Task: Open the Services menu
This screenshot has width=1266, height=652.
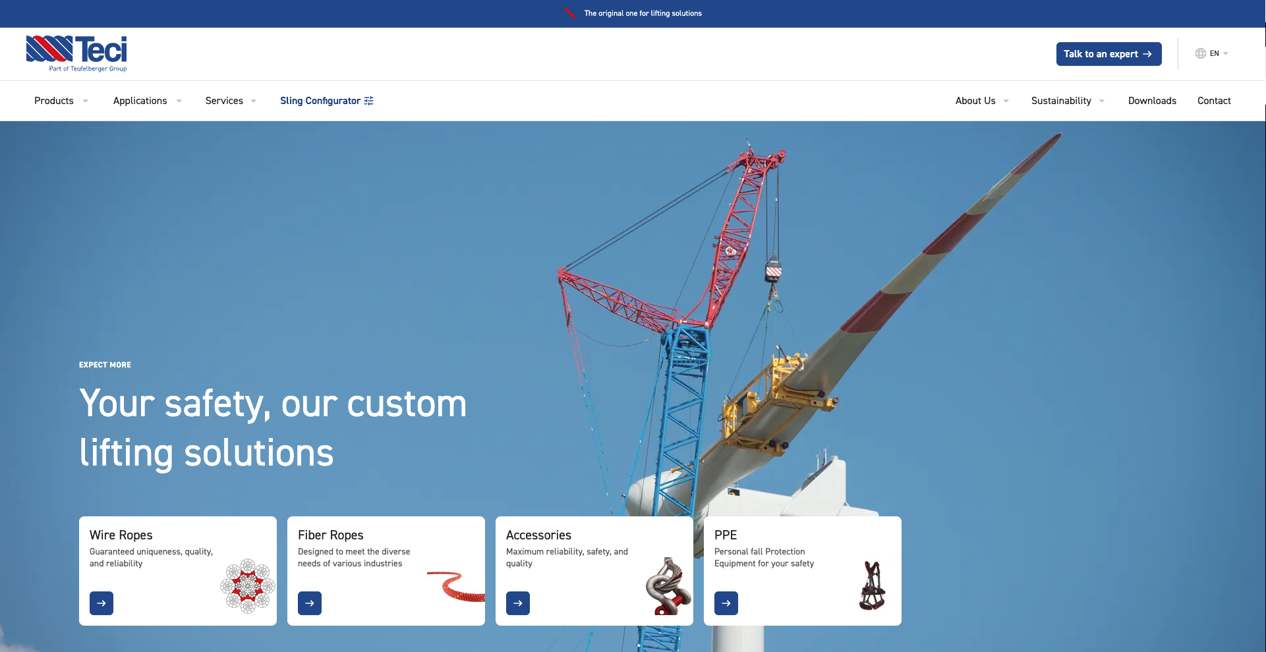Action: point(224,101)
